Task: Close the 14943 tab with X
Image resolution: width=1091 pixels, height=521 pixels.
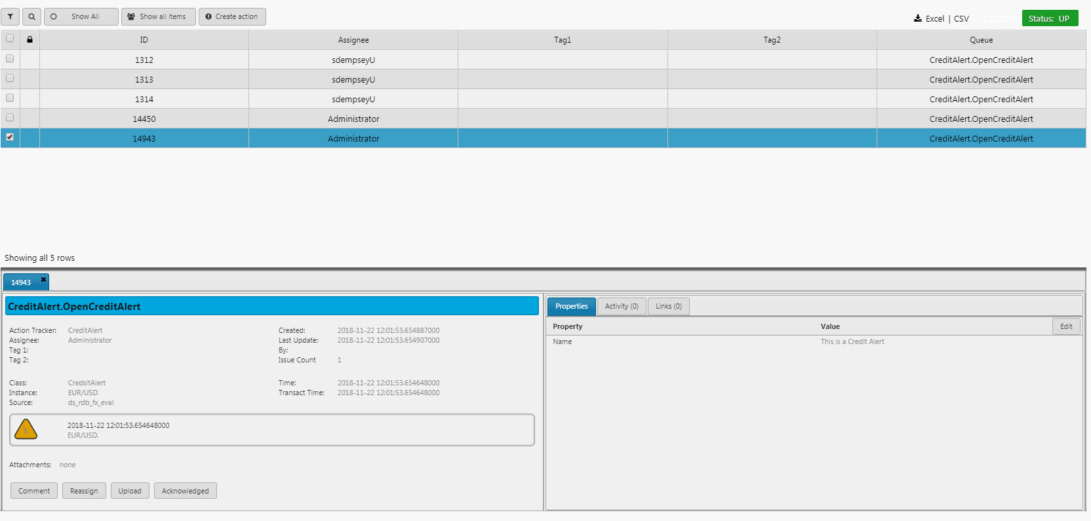Action: click(x=44, y=280)
